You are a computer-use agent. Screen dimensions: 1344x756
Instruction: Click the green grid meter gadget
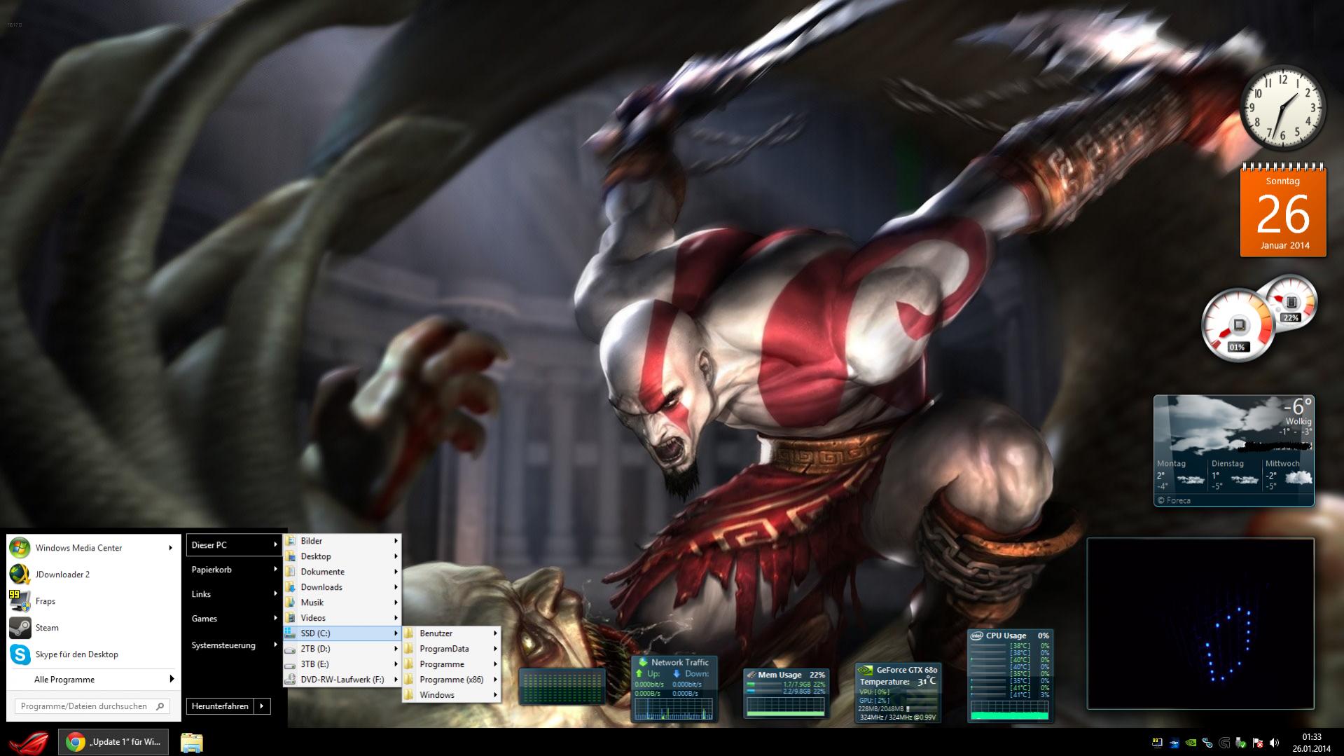click(562, 686)
